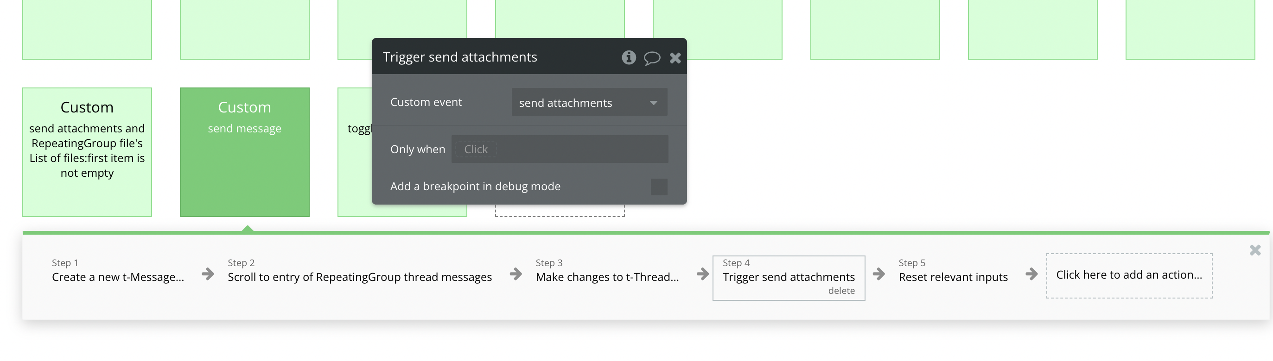1273x361 pixels.
Task: Click the Only when label
Action: (x=418, y=149)
